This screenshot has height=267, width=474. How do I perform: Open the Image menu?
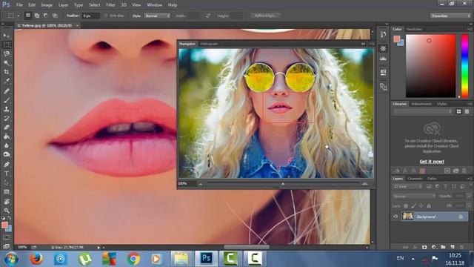47,5
